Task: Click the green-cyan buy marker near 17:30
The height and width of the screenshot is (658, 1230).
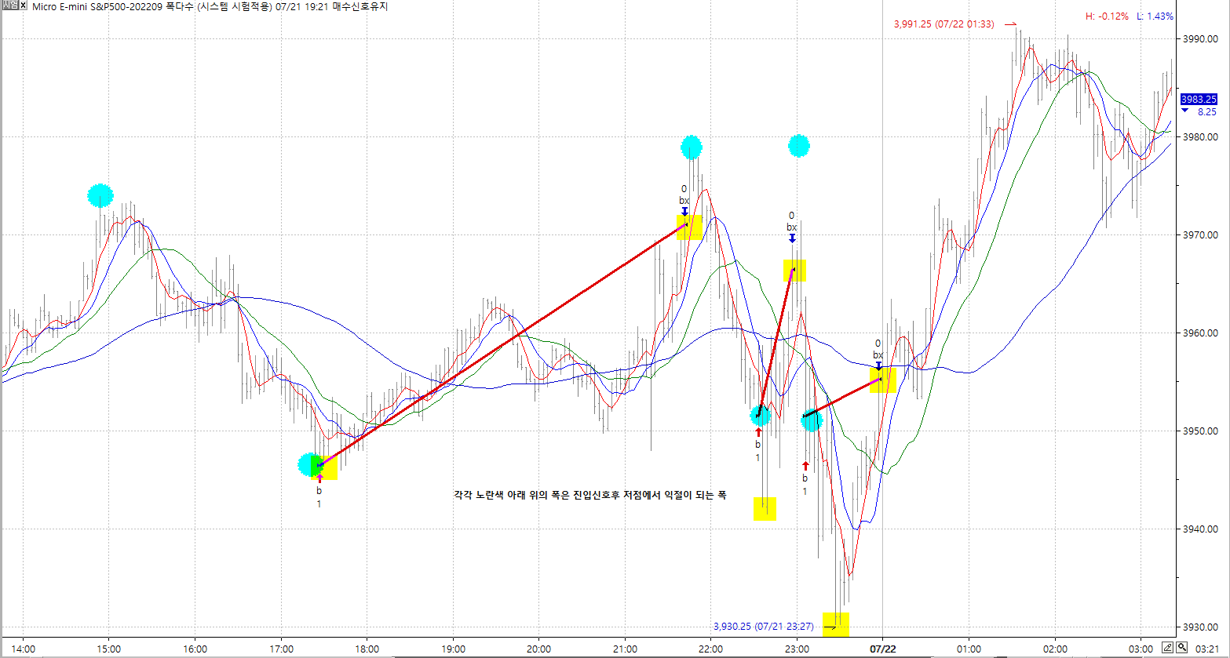Action: click(x=312, y=465)
